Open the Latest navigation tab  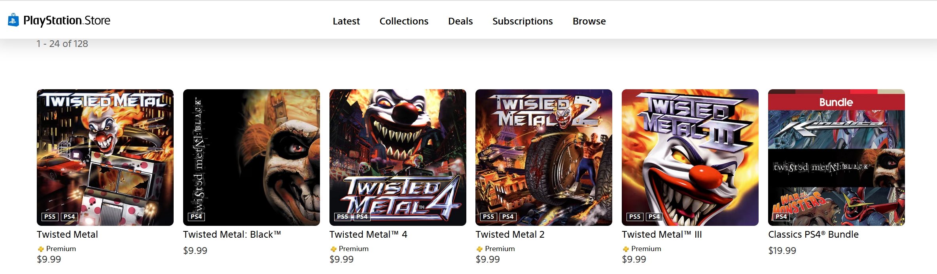[x=346, y=21]
